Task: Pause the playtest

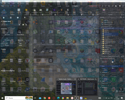Action: coord(14,6)
